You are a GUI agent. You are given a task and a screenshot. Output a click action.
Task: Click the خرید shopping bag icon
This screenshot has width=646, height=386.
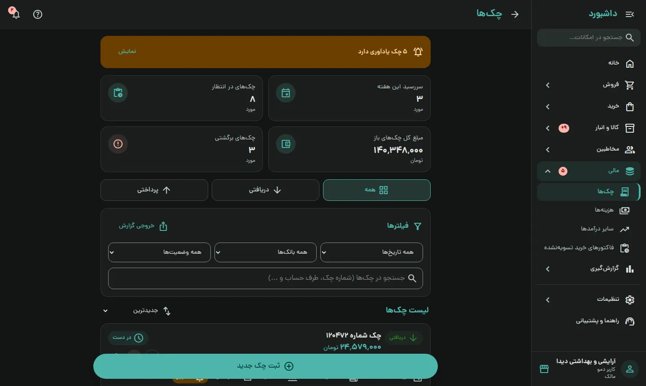click(x=630, y=107)
